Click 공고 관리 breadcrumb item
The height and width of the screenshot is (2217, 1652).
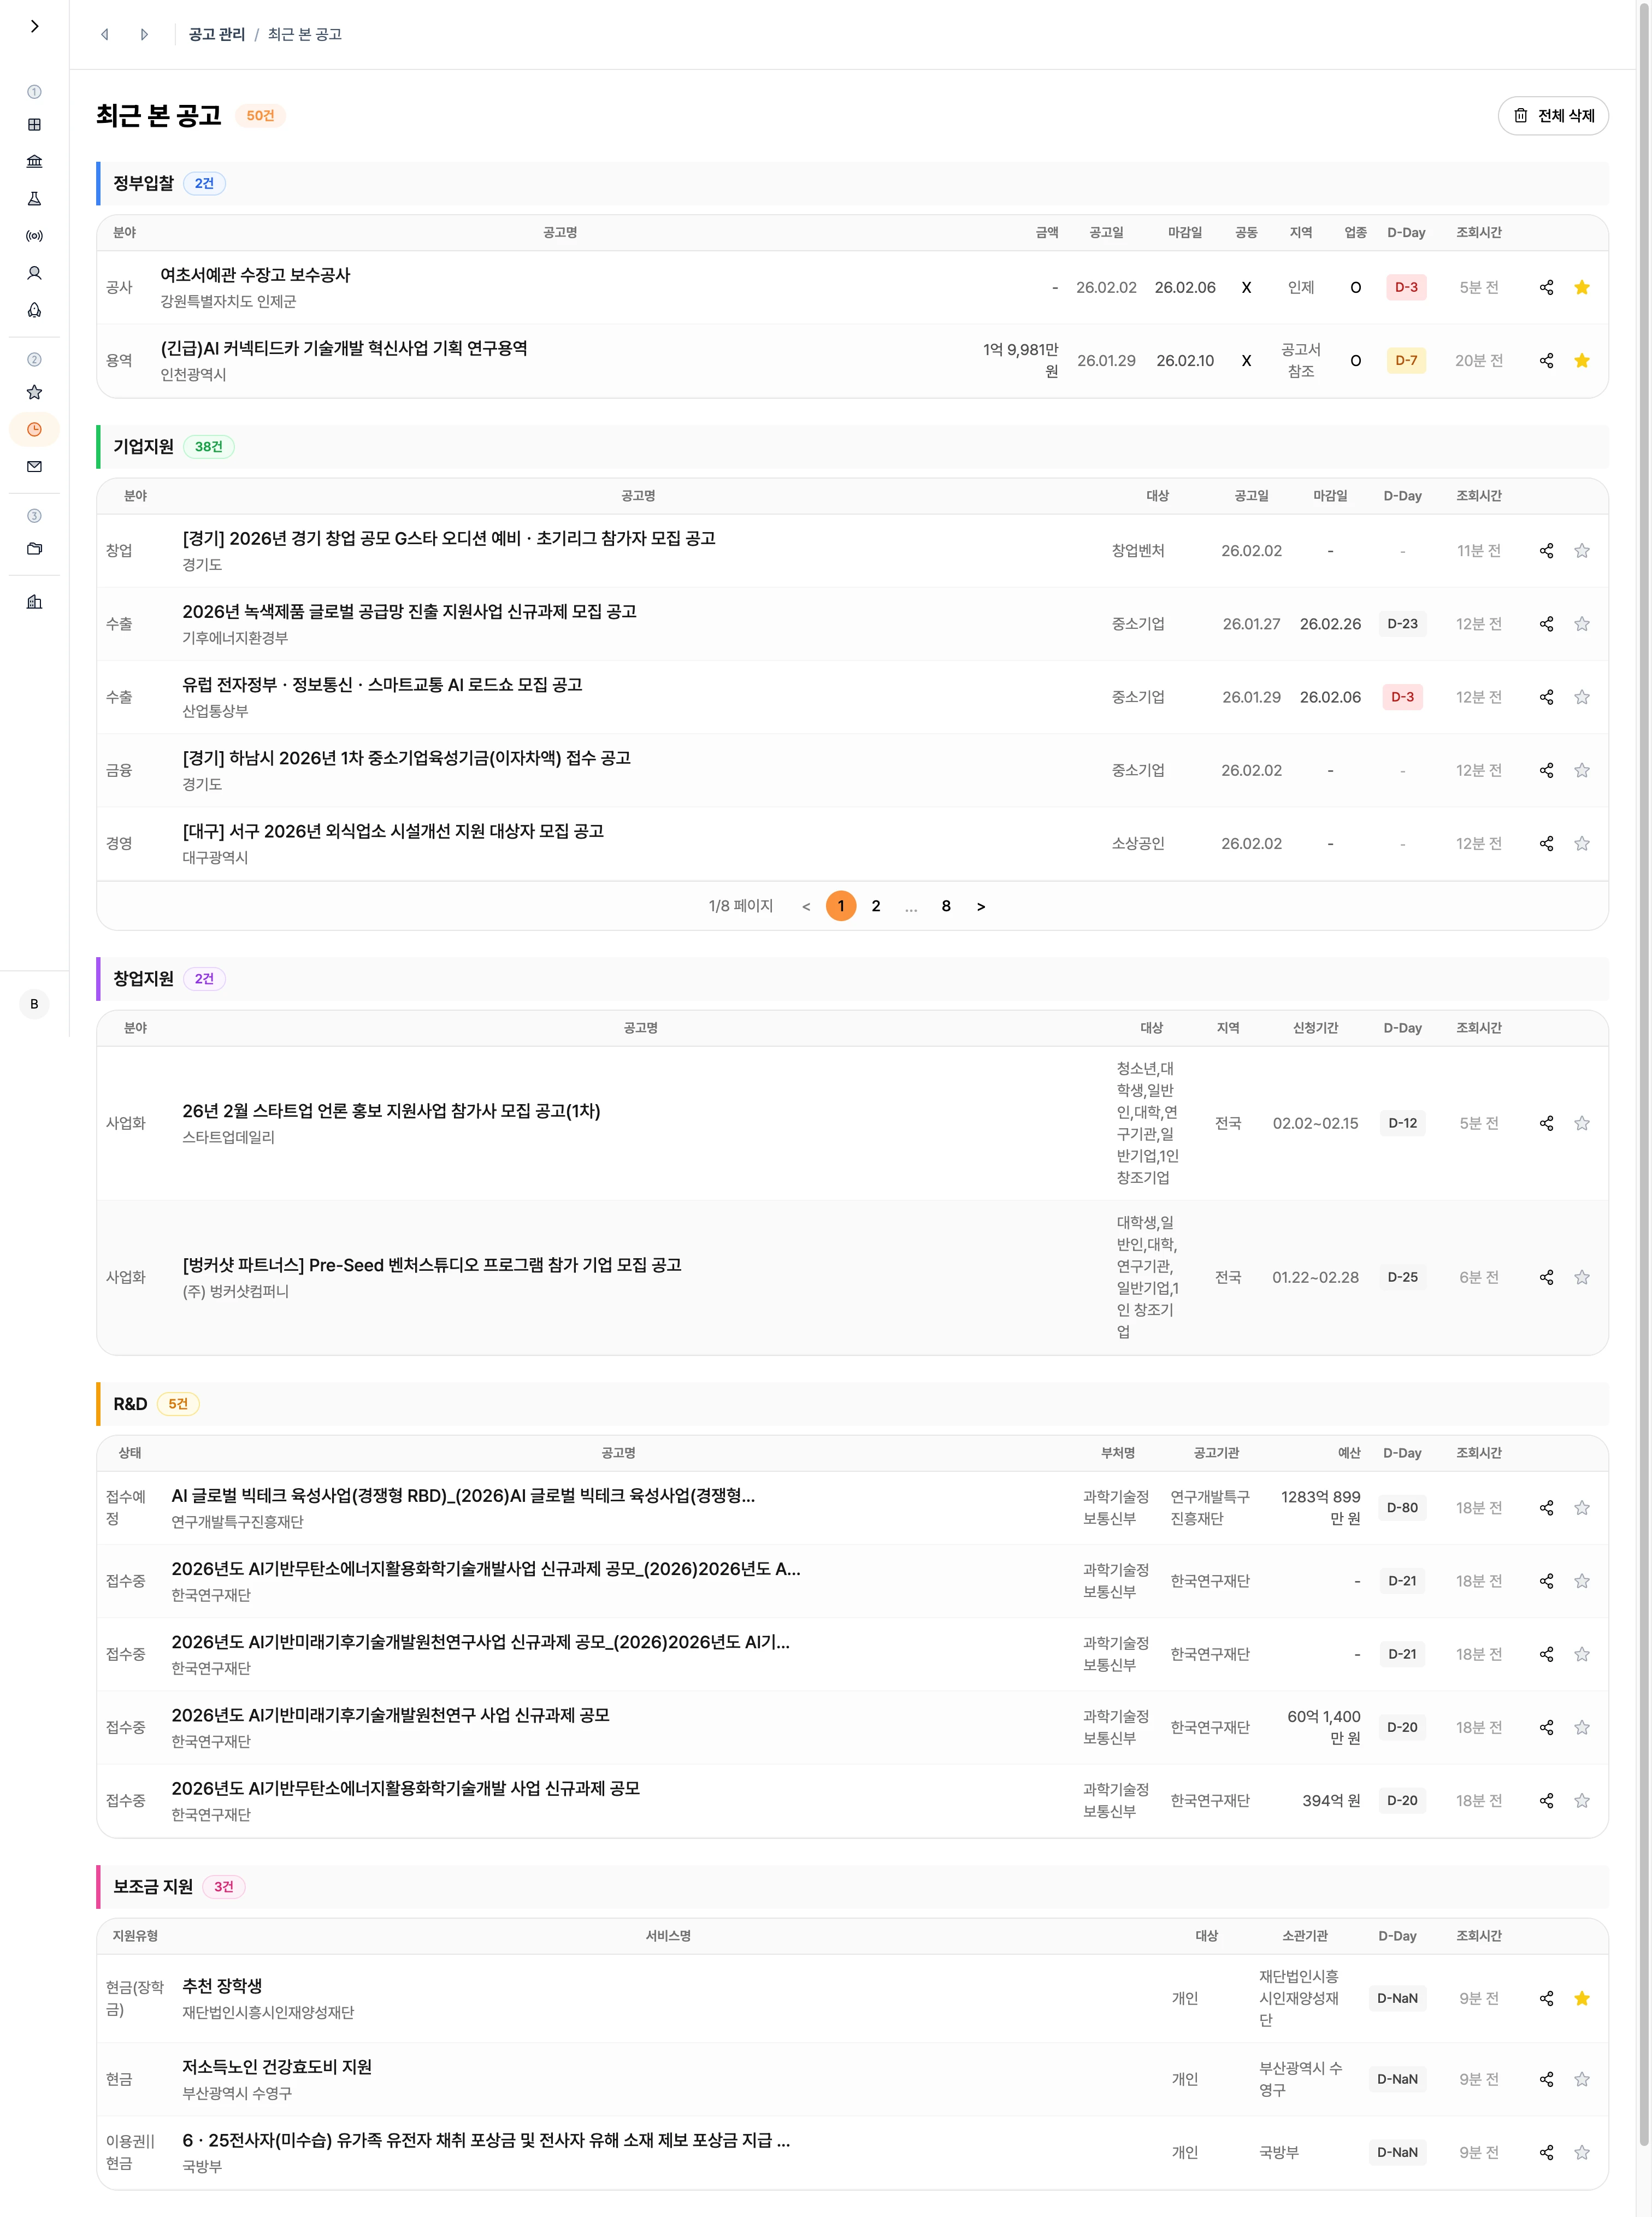[x=216, y=34]
